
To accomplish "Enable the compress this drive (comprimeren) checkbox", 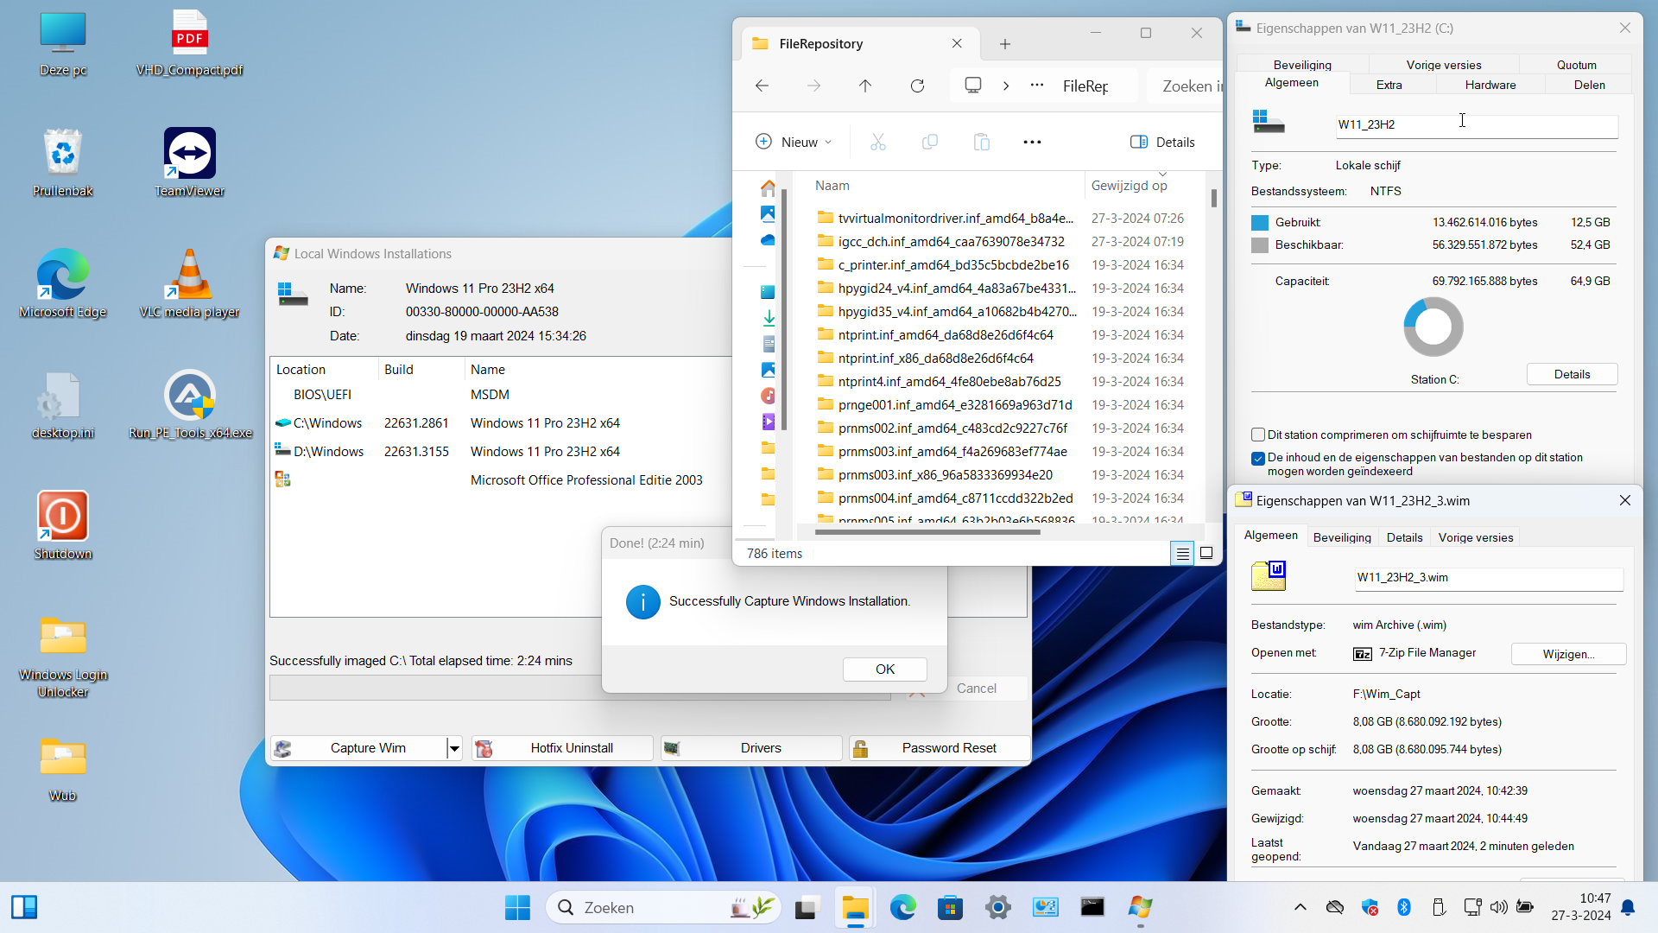I will [1258, 435].
